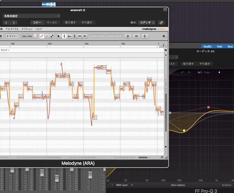Click the Pro-Q 3 redo arrow icon
This screenshot has height=193, width=234.
(x=189, y=72)
